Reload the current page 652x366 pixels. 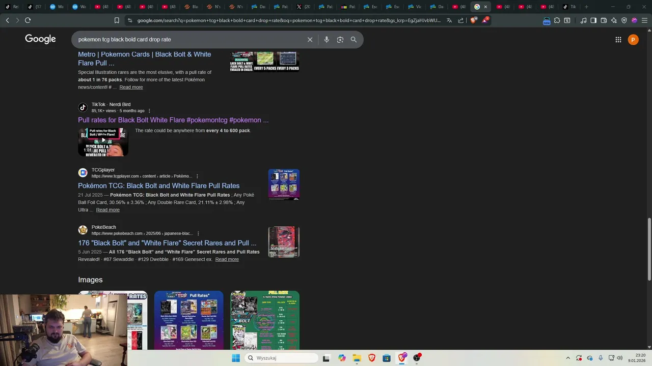28,20
